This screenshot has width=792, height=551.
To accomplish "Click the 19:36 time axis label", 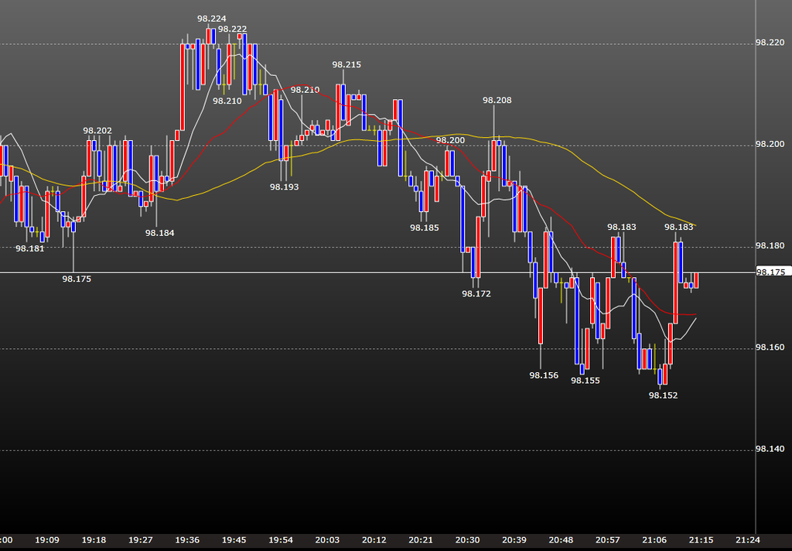I will click(187, 540).
